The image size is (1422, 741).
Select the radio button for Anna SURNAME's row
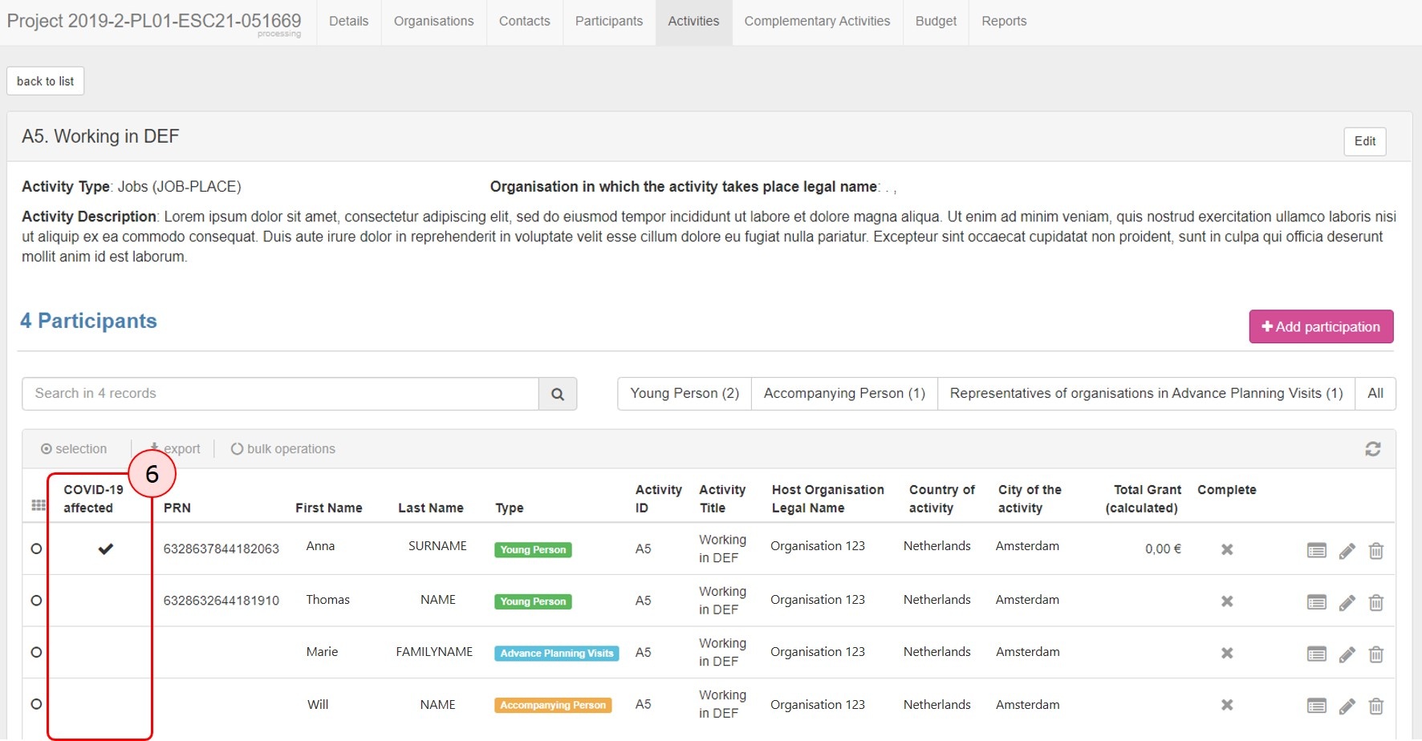coord(36,549)
